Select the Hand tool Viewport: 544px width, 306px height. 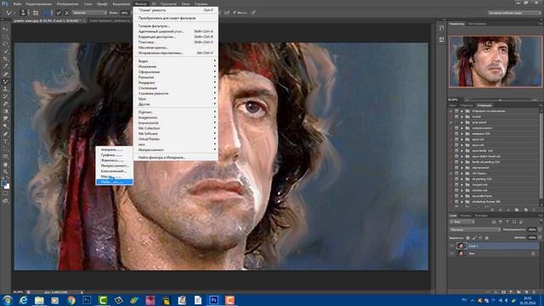tap(5, 164)
